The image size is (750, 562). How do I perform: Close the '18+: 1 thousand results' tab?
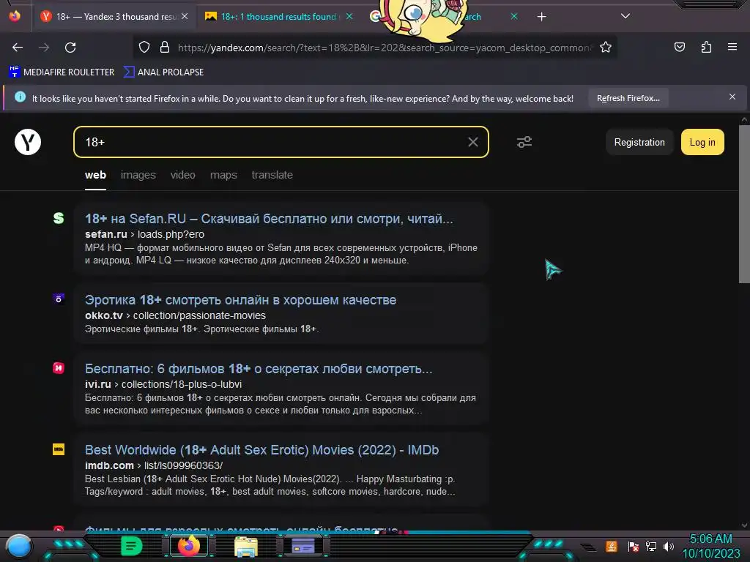pos(349,16)
